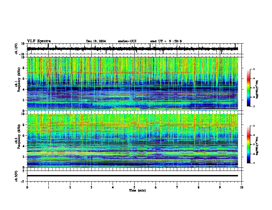Click the "2" kHz tick on ch.1 spectrogram

coord(24,100)
